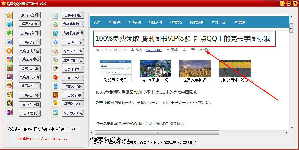Image resolution: width=299 pixels, height=150 pixels.
Task: Click the vertical scrollbar thumb of webpage
Action: [291, 27]
